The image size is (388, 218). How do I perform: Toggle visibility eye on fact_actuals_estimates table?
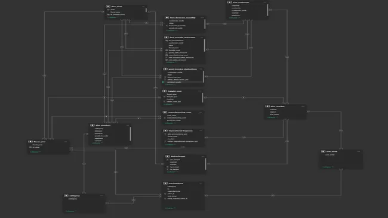167,38
